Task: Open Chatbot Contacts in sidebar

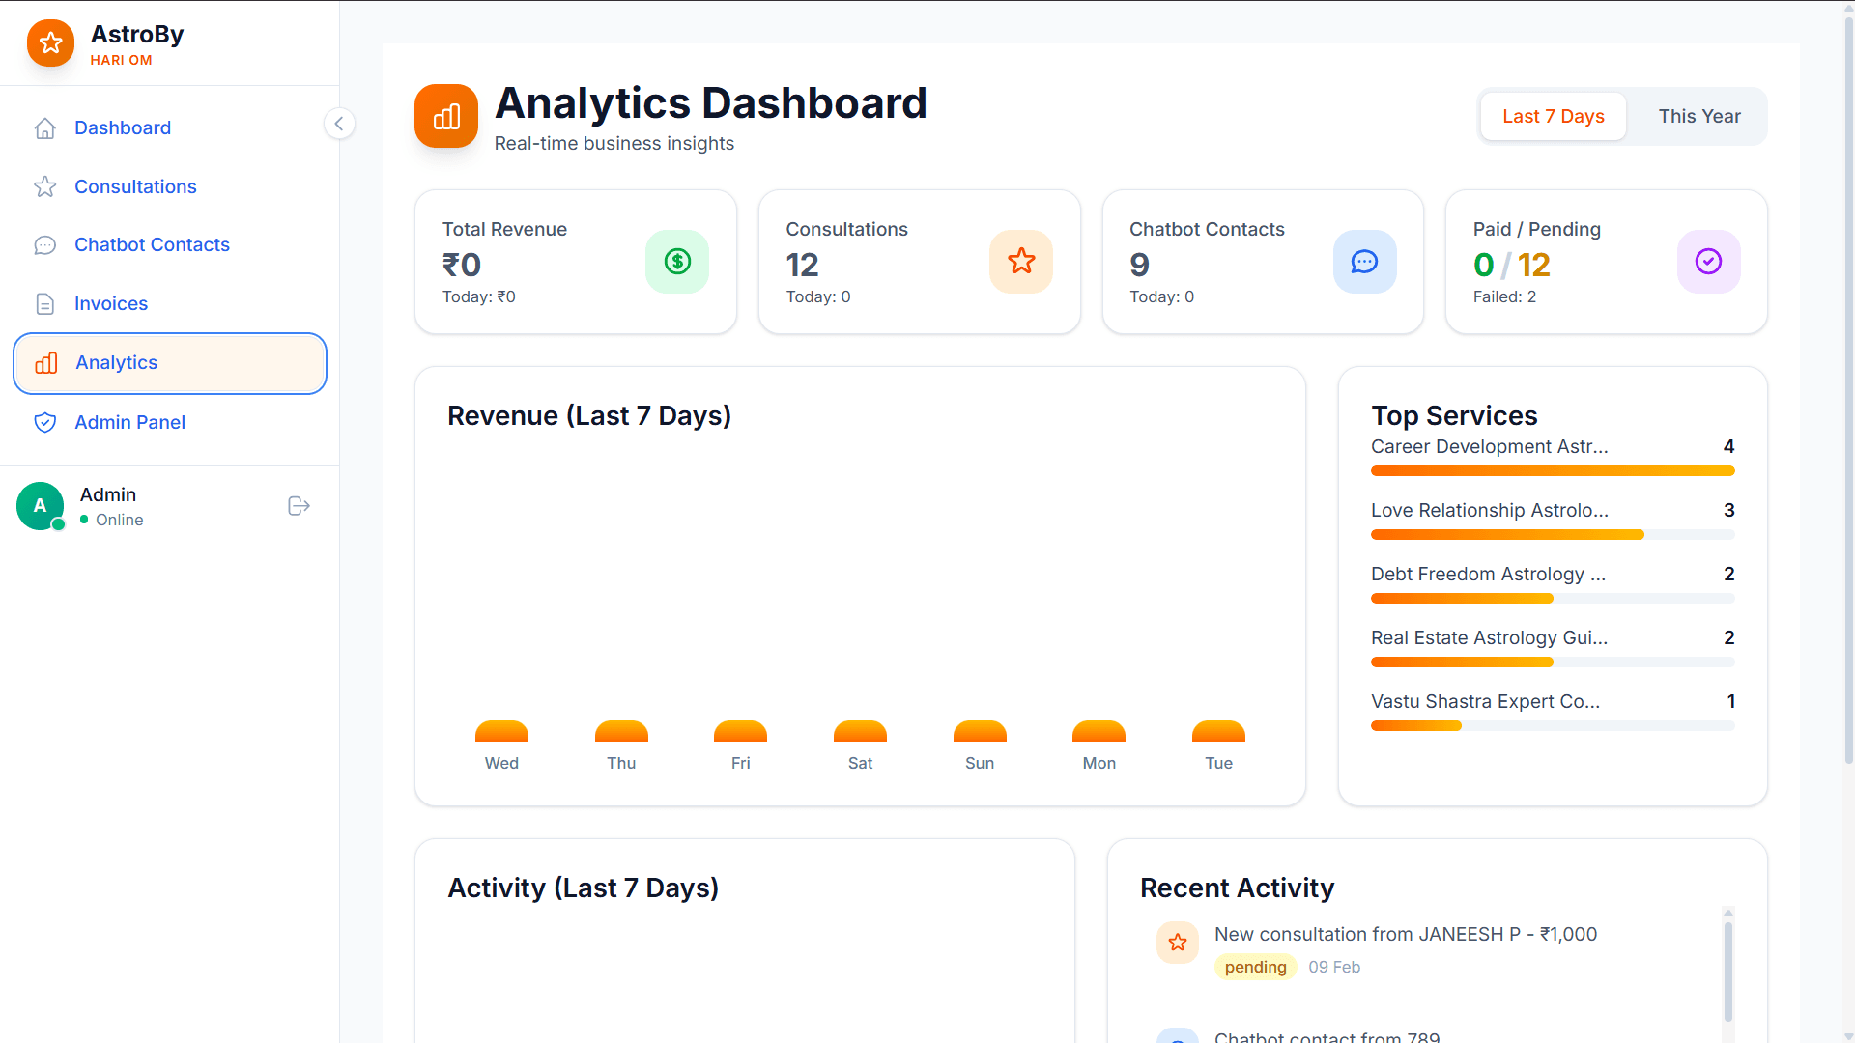Action: coord(152,244)
